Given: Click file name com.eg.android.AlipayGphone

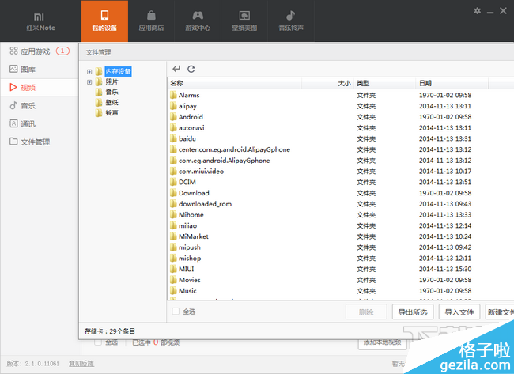Looking at the screenshot, I should click(225, 161).
